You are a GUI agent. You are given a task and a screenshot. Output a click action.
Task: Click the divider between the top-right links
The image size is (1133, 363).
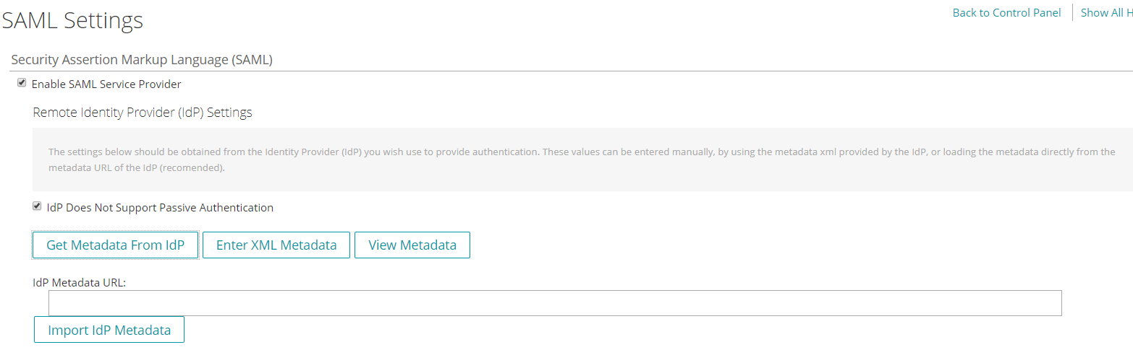pyautogui.click(x=1072, y=13)
